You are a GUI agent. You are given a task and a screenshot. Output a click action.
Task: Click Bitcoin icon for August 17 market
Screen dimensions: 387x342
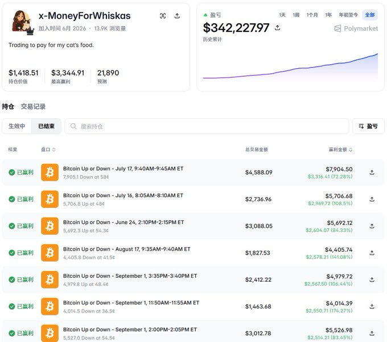pyautogui.click(x=50, y=253)
